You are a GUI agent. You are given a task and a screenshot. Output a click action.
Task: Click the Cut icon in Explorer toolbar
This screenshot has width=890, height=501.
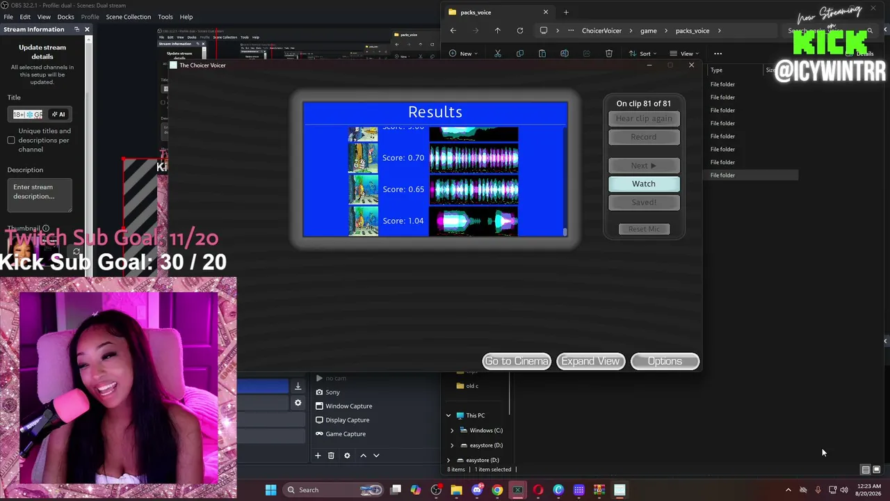click(498, 54)
